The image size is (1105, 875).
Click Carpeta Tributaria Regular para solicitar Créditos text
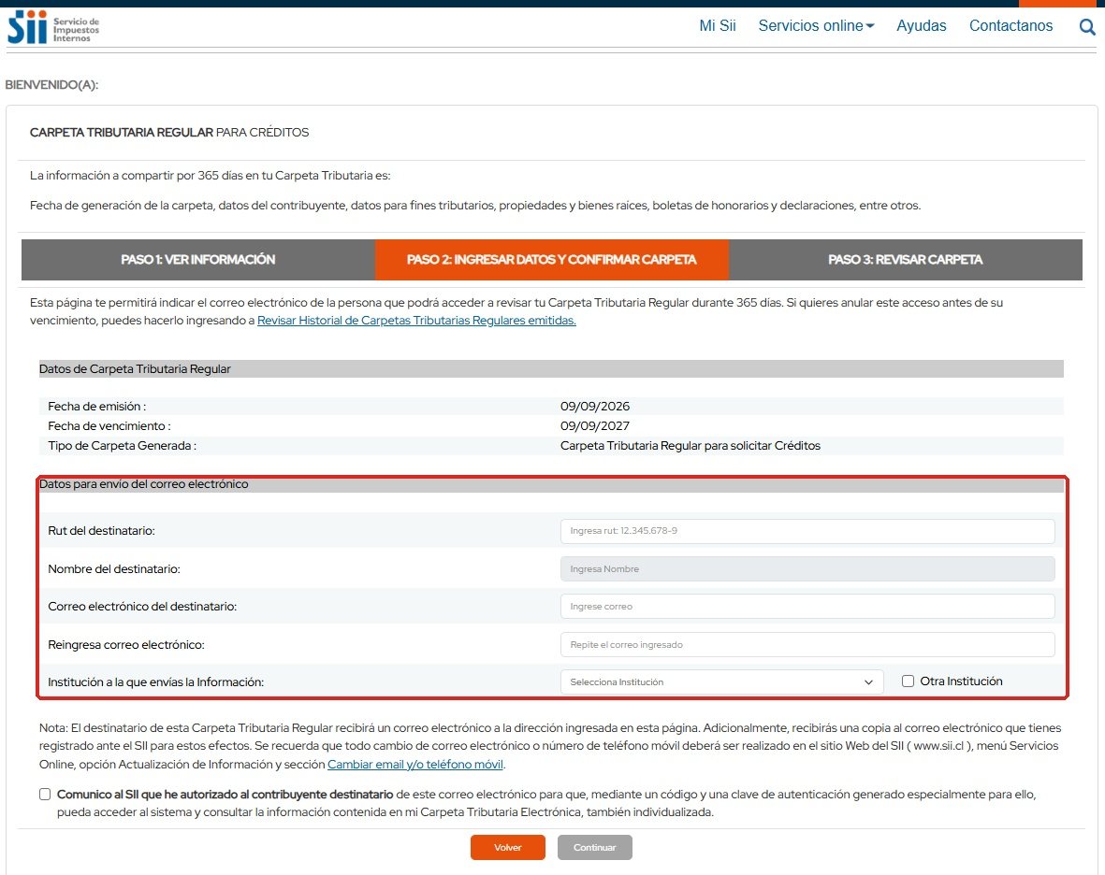pos(690,446)
